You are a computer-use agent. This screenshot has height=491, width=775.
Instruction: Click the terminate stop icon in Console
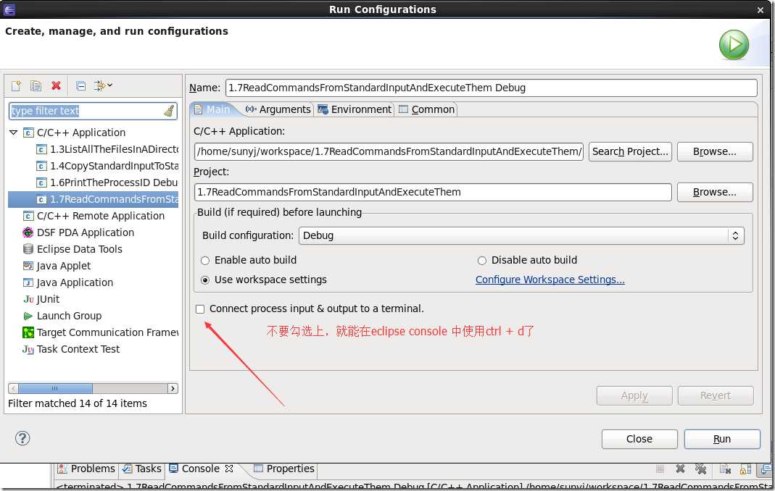(660, 469)
